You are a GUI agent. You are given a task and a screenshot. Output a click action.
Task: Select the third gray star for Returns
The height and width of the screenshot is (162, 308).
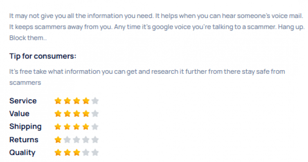tap(77, 140)
